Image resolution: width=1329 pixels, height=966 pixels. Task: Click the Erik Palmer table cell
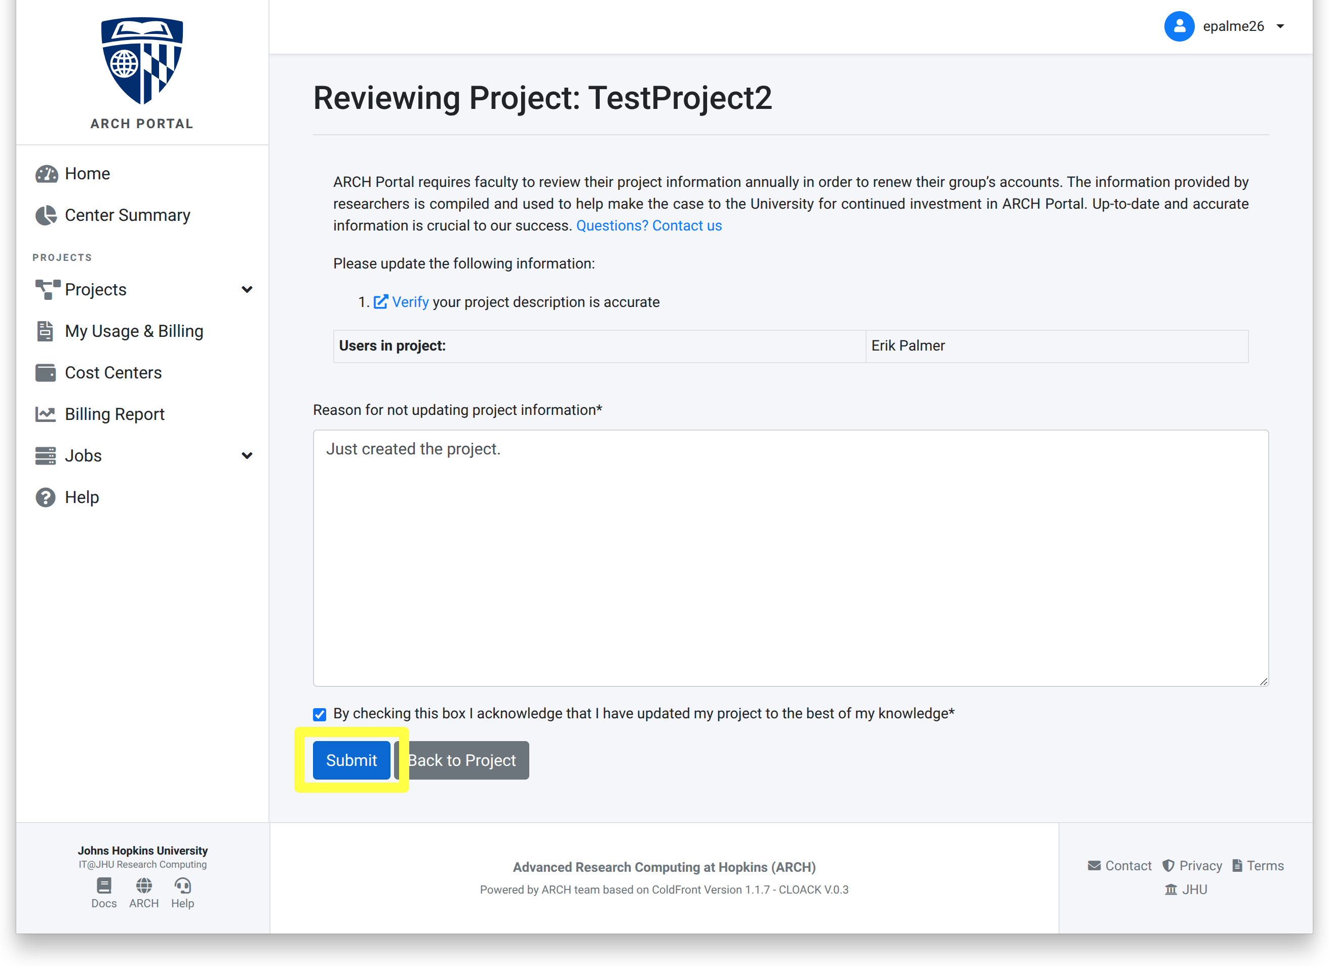click(1057, 346)
